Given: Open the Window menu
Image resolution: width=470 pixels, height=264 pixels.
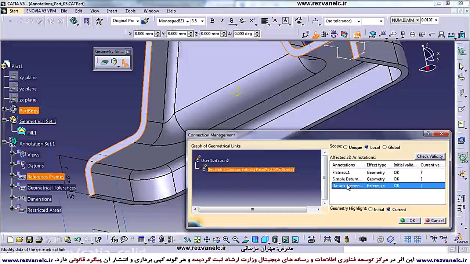Looking at the screenshot, I should click(x=151, y=11).
